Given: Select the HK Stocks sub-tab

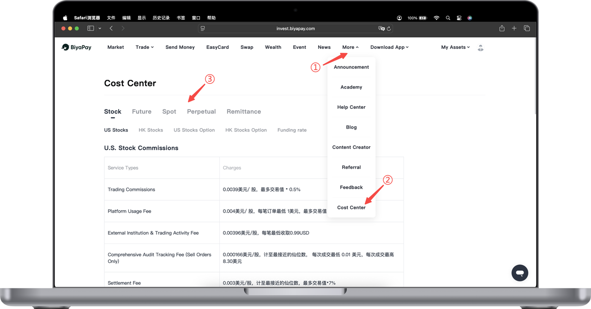Looking at the screenshot, I should pyautogui.click(x=151, y=130).
